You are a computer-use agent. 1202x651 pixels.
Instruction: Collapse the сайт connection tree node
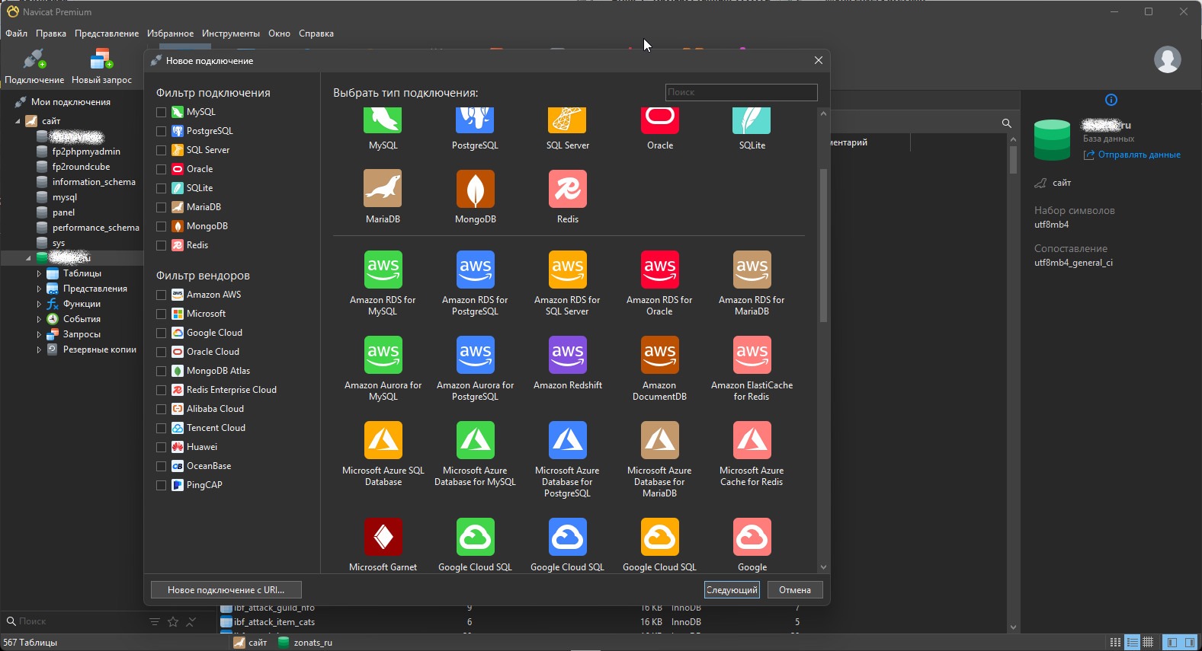[x=18, y=121]
